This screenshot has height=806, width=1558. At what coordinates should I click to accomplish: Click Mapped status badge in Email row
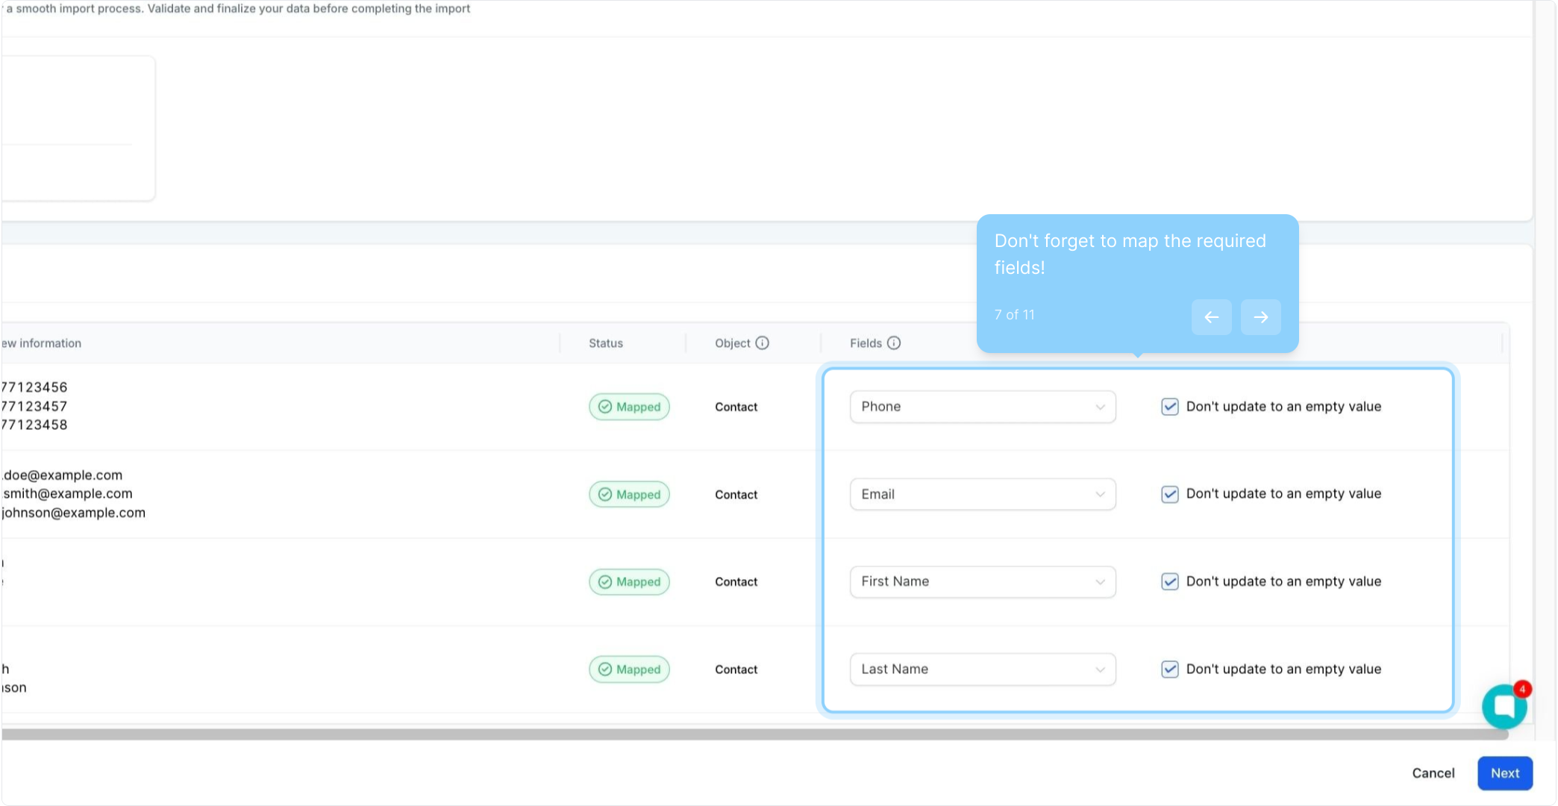click(629, 494)
